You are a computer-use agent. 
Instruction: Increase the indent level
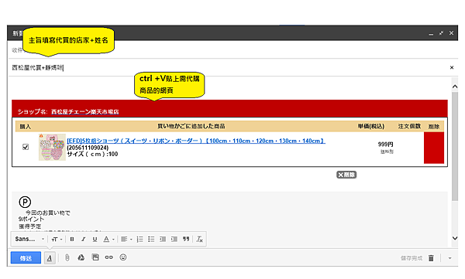pos(174,239)
